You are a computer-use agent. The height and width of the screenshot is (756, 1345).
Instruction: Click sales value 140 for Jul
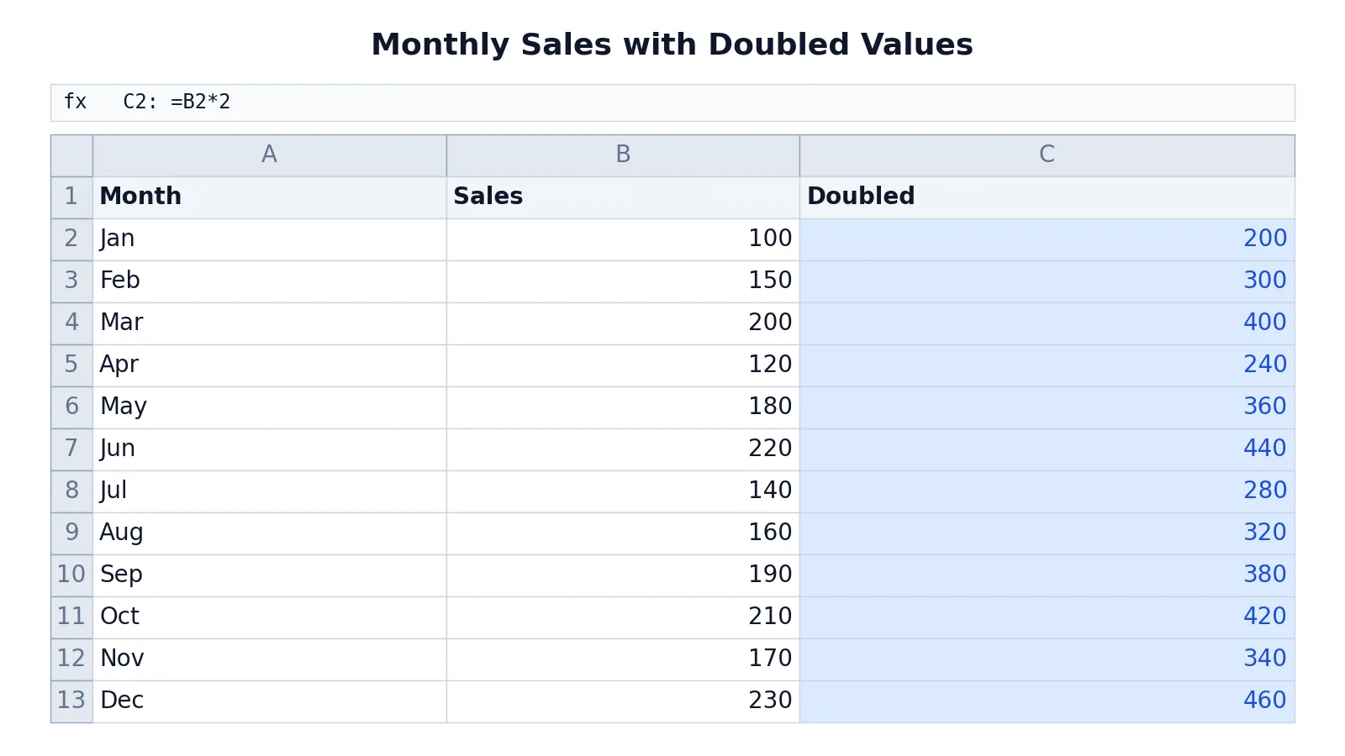pyautogui.click(x=623, y=491)
